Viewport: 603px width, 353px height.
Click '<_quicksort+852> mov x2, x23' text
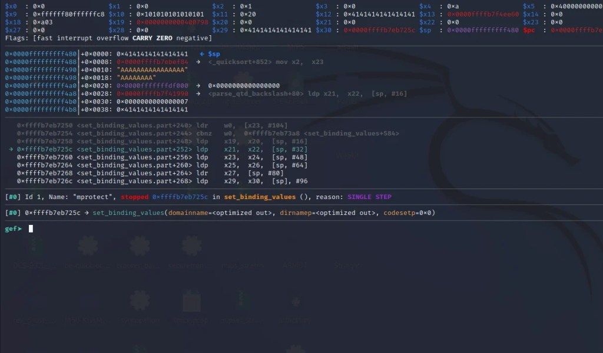click(x=266, y=62)
